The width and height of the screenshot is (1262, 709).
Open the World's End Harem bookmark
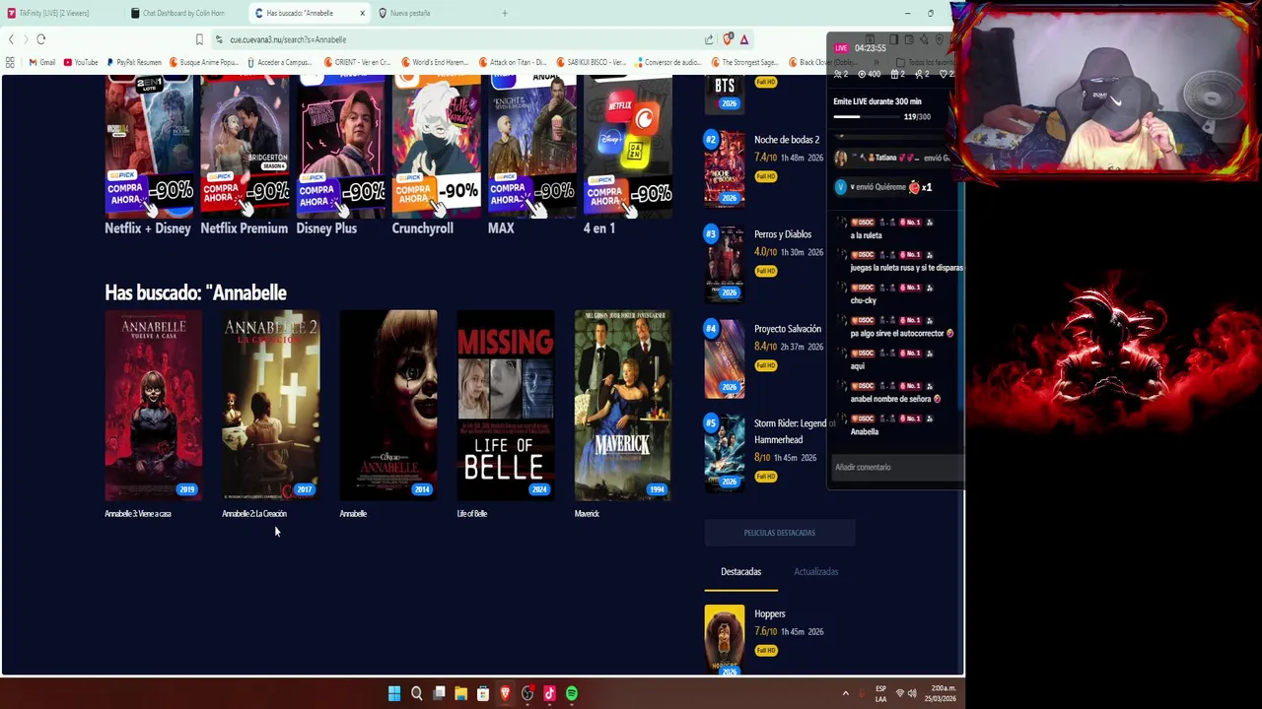point(435,62)
